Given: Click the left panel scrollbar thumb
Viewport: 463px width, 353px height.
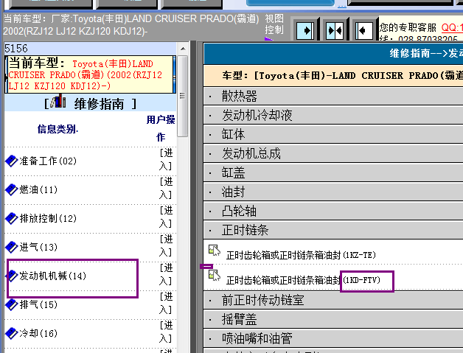Looking at the screenshot, I should [183, 96].
